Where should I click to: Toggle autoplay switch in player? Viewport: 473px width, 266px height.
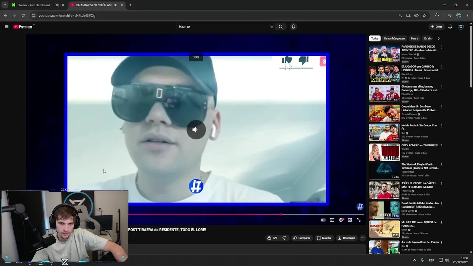pyautogui.click(x=323, y=220)
